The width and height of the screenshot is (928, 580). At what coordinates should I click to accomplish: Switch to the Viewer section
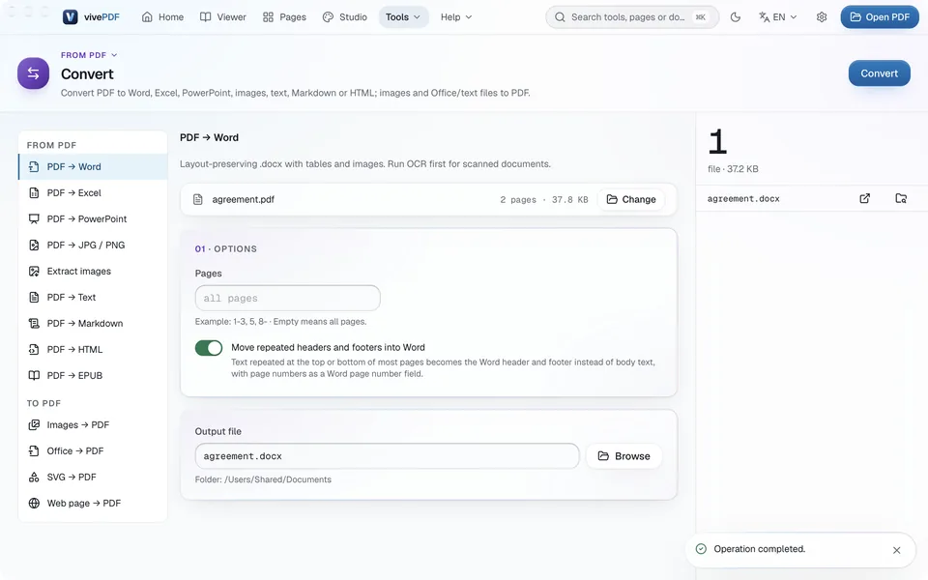pyautogui.click(x=223, y=17)
